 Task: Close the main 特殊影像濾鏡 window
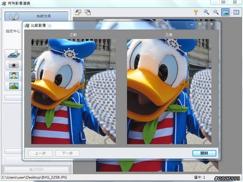[x=235, y=2]
